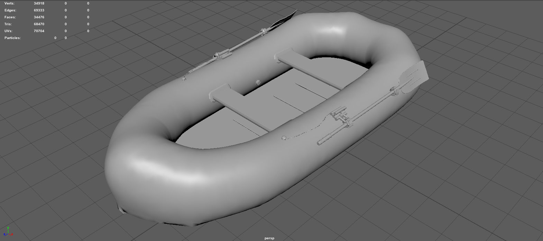Viewport: 543px width, 241px height.
Task: Select the small valve cap on inner tube
Action: 258,82
